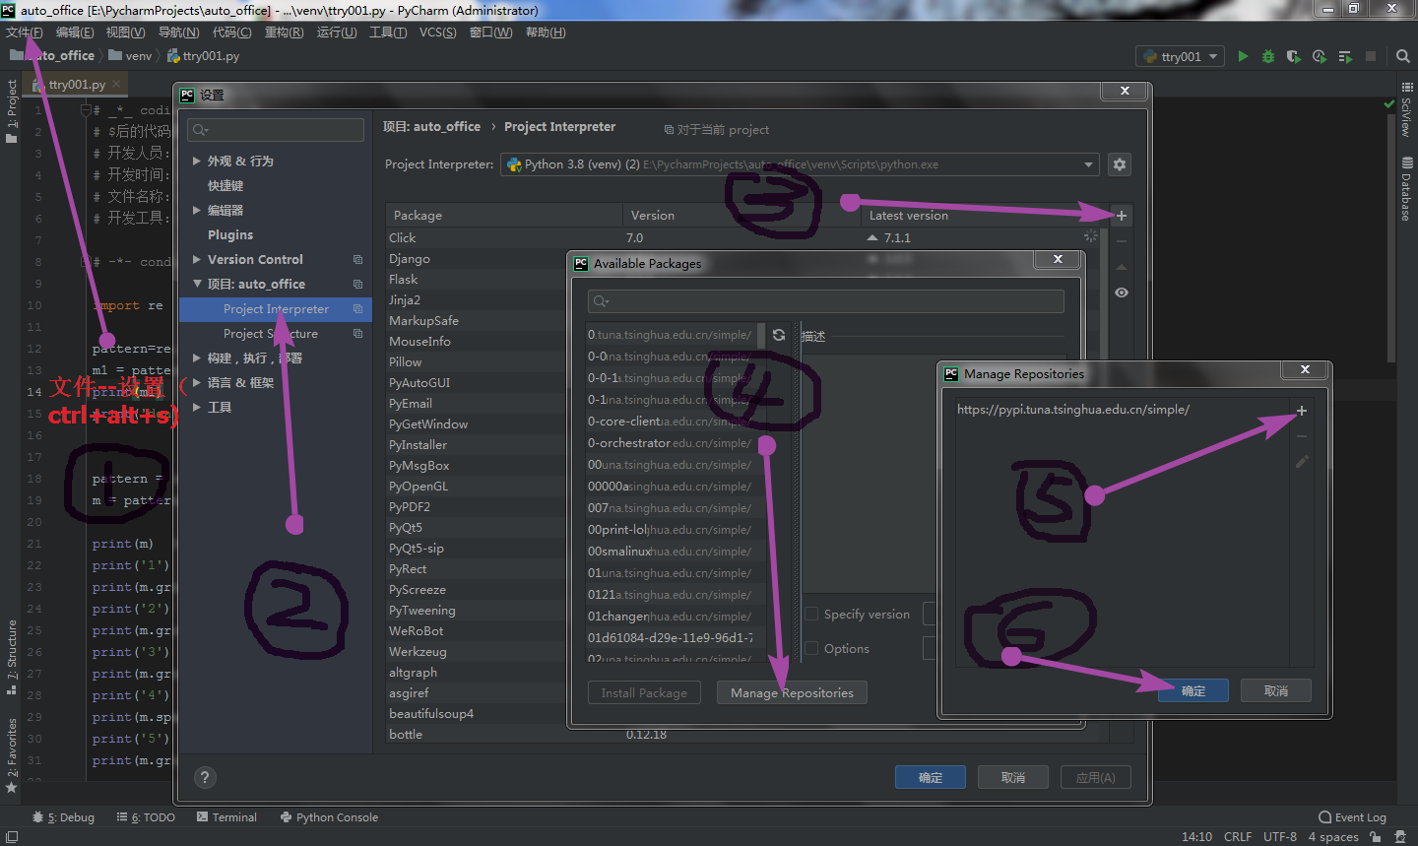
Task: Open the 文件(F) menu
Action: pyautogui.click(x=25, y=33)
